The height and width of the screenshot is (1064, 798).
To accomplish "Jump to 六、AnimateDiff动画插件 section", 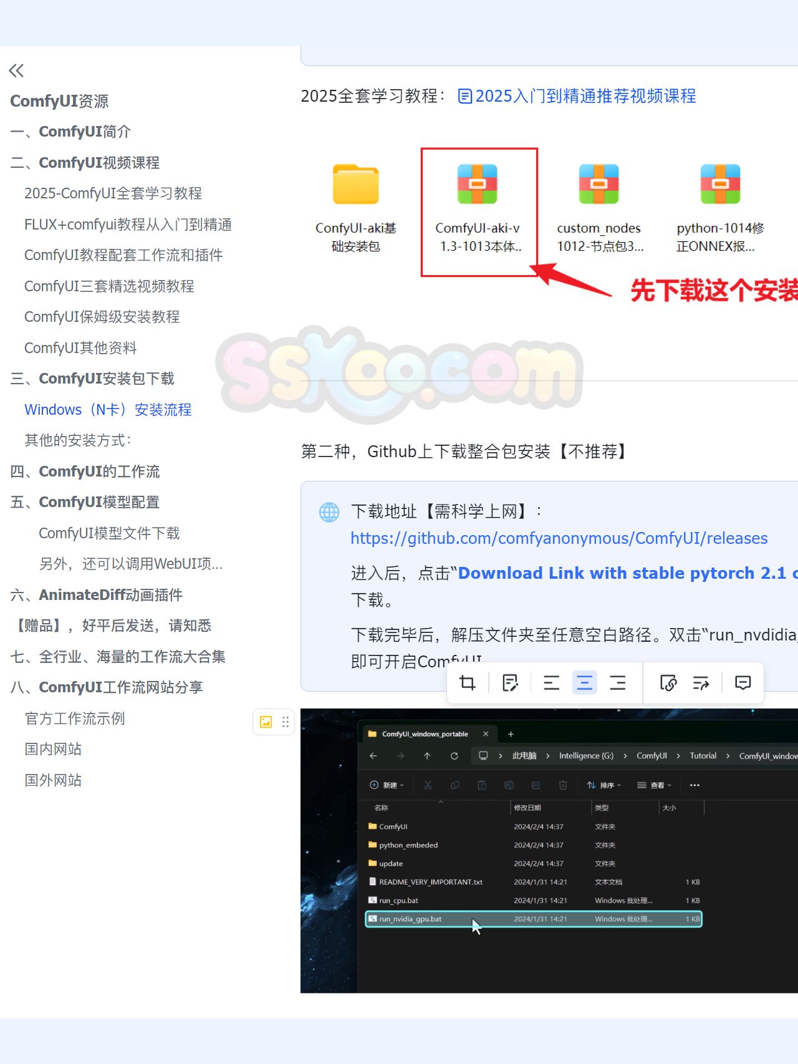I will [96, 595].
